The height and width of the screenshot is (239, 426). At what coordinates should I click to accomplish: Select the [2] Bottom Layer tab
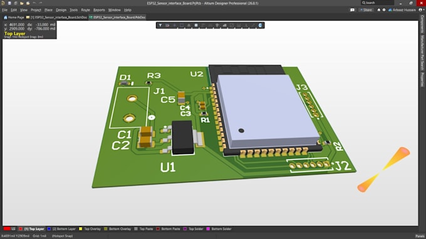pos(61,229)
